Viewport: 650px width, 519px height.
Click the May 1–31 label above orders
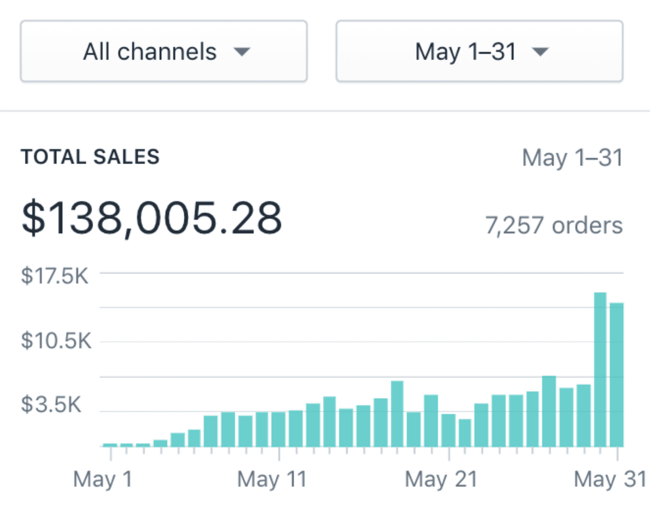[x=573, y=157]
